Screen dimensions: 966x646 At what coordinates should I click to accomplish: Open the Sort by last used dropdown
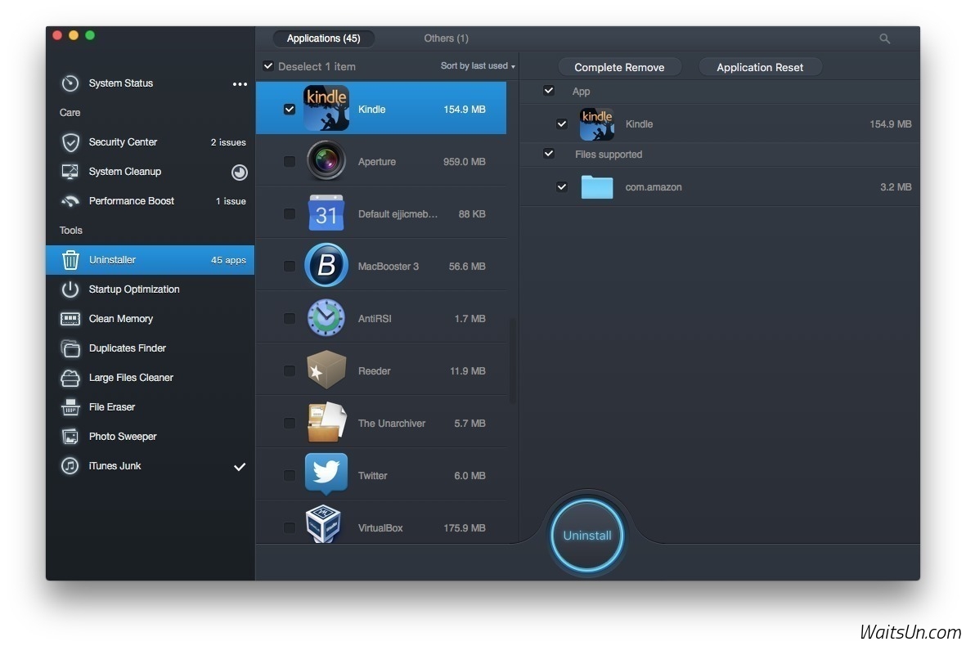pyautogui.click(x=478, y=66)
